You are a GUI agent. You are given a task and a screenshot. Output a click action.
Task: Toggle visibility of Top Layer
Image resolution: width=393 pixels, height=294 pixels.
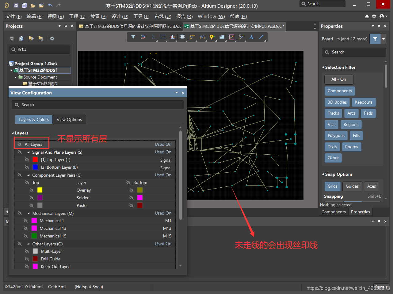click(x=27, y=160)
